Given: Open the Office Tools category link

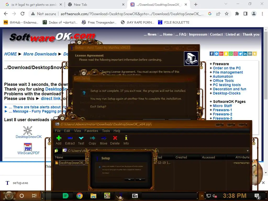Looking at the screenshot, I should 223,81.
